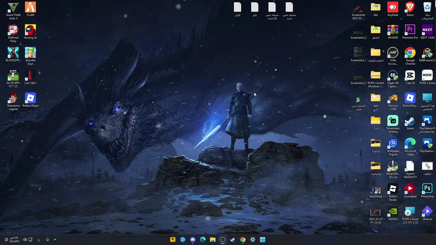Select the Steam desktop shortcut
The width and height of the screenshot is (436, 245).
click(410, 122)
